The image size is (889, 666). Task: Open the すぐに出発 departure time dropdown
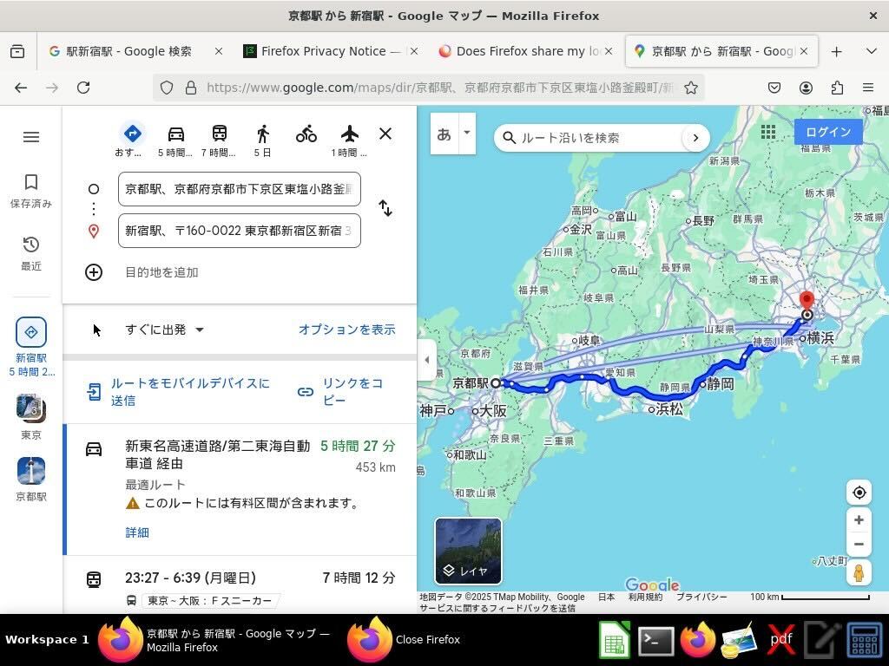pos(164,330)
